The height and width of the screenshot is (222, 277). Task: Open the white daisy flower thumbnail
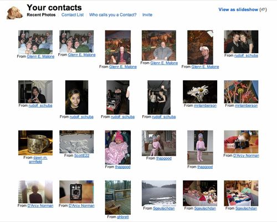pos(200,92)
